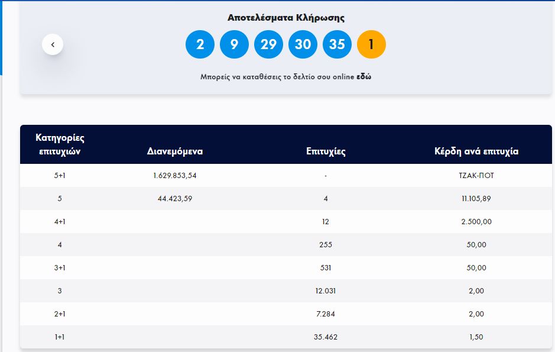This screenshot has width=555, height=352.
Task: Click the 'Αποτελέσματα Κλήρωσης' heading
Action: click(286, 18)
